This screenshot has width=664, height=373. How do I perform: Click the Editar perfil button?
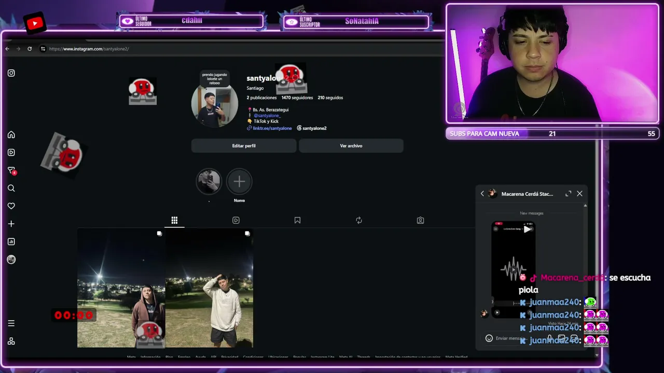(244, 146)
